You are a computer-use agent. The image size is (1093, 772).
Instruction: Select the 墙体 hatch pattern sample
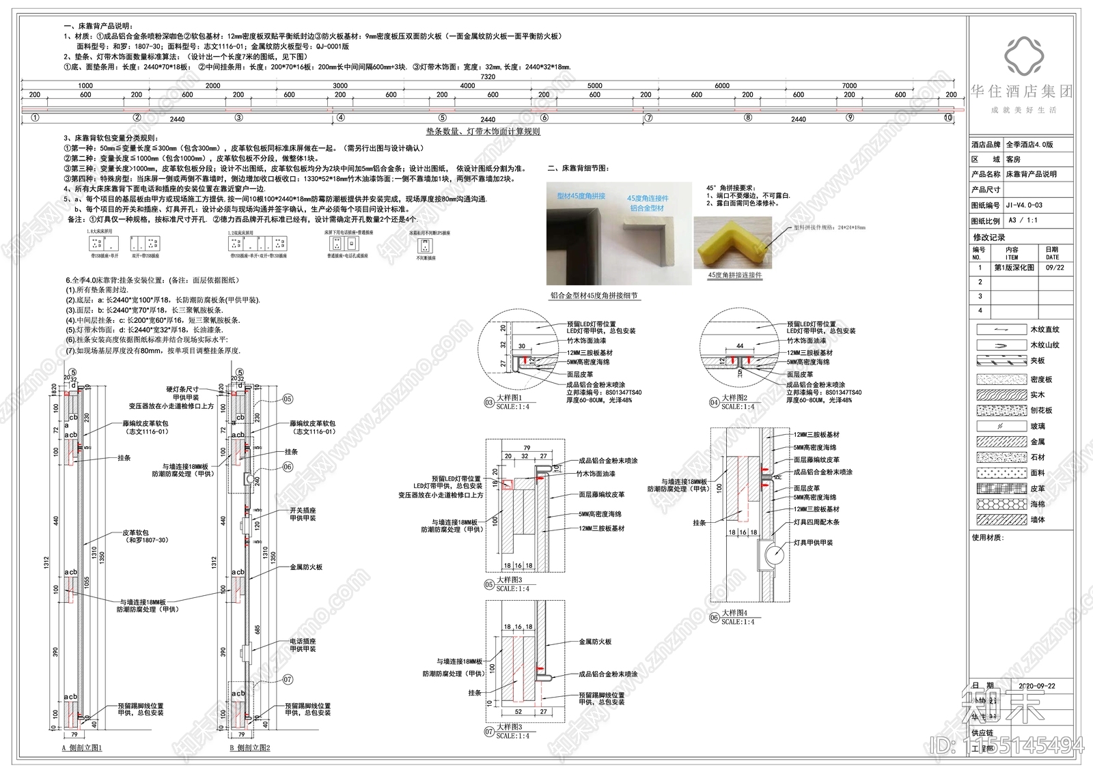tap(1001, 519)
